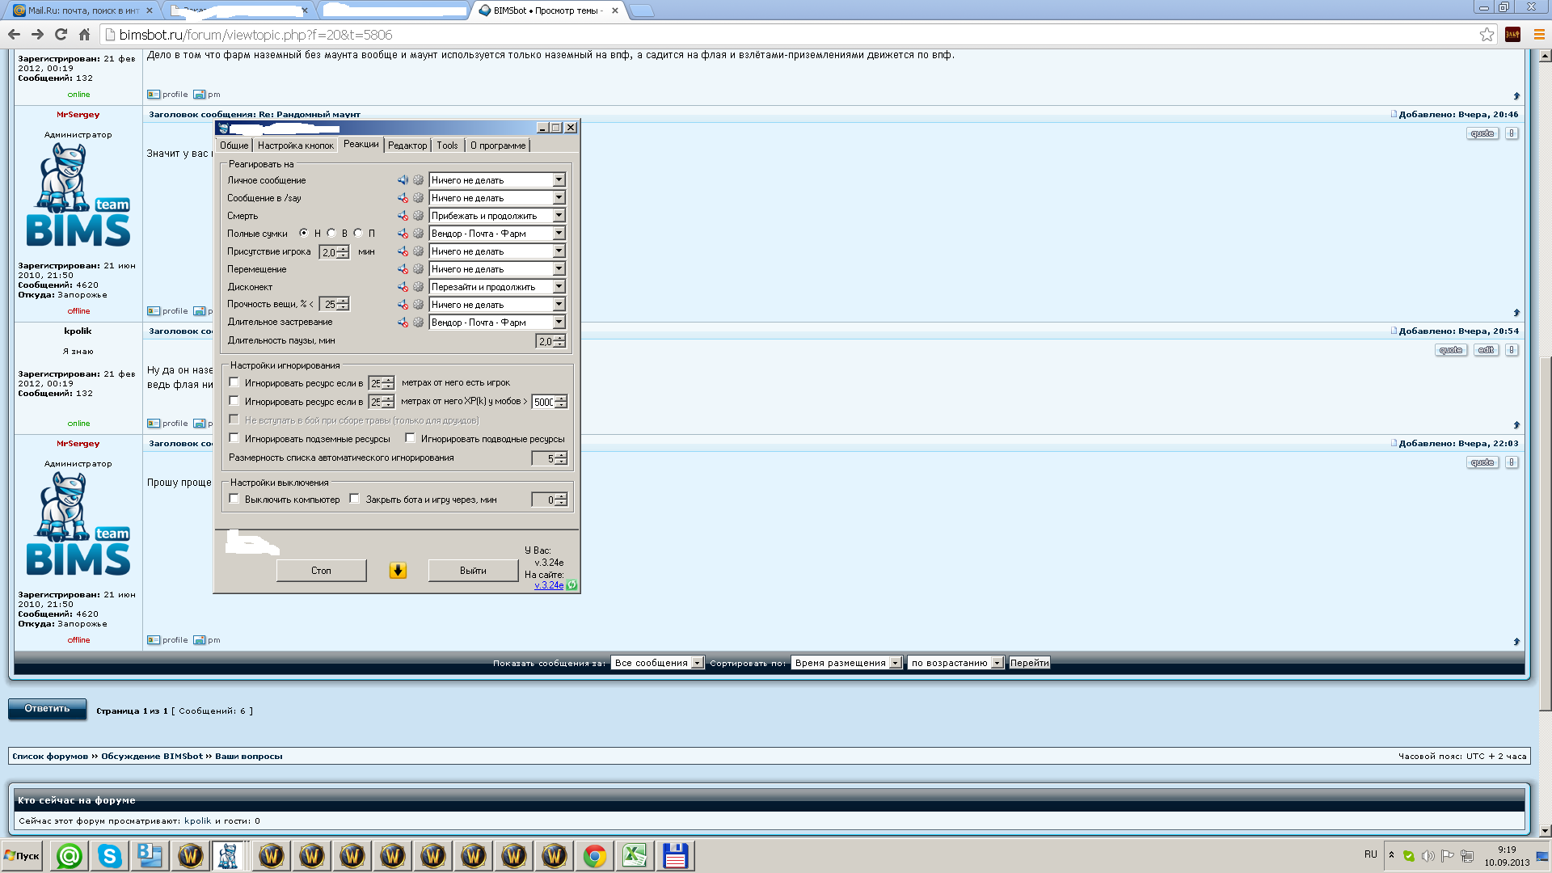Toggle sound icon for Личное сообщение

tap(403, 180)
